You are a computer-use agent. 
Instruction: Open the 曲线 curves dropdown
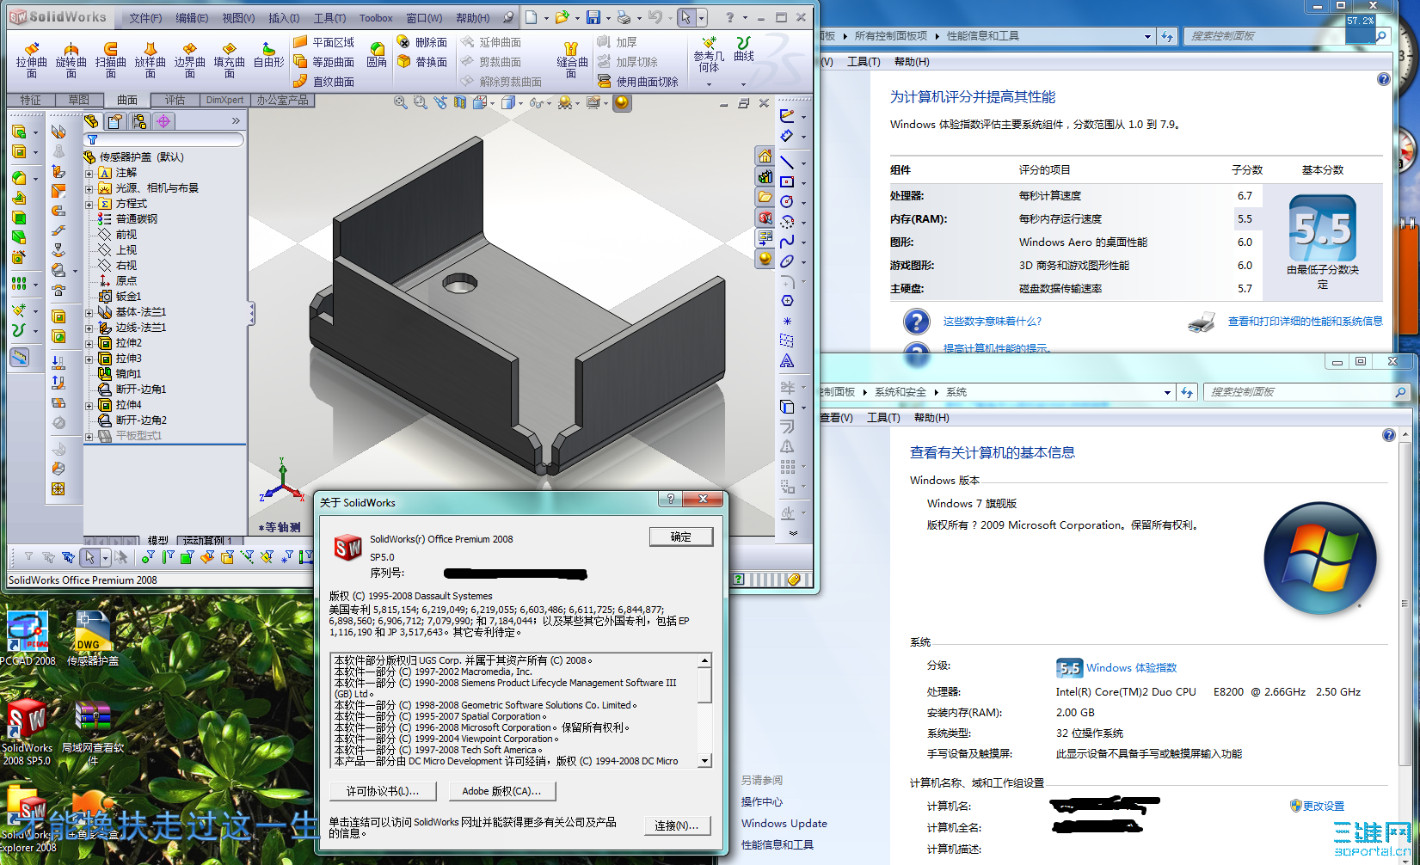[744, 84]
